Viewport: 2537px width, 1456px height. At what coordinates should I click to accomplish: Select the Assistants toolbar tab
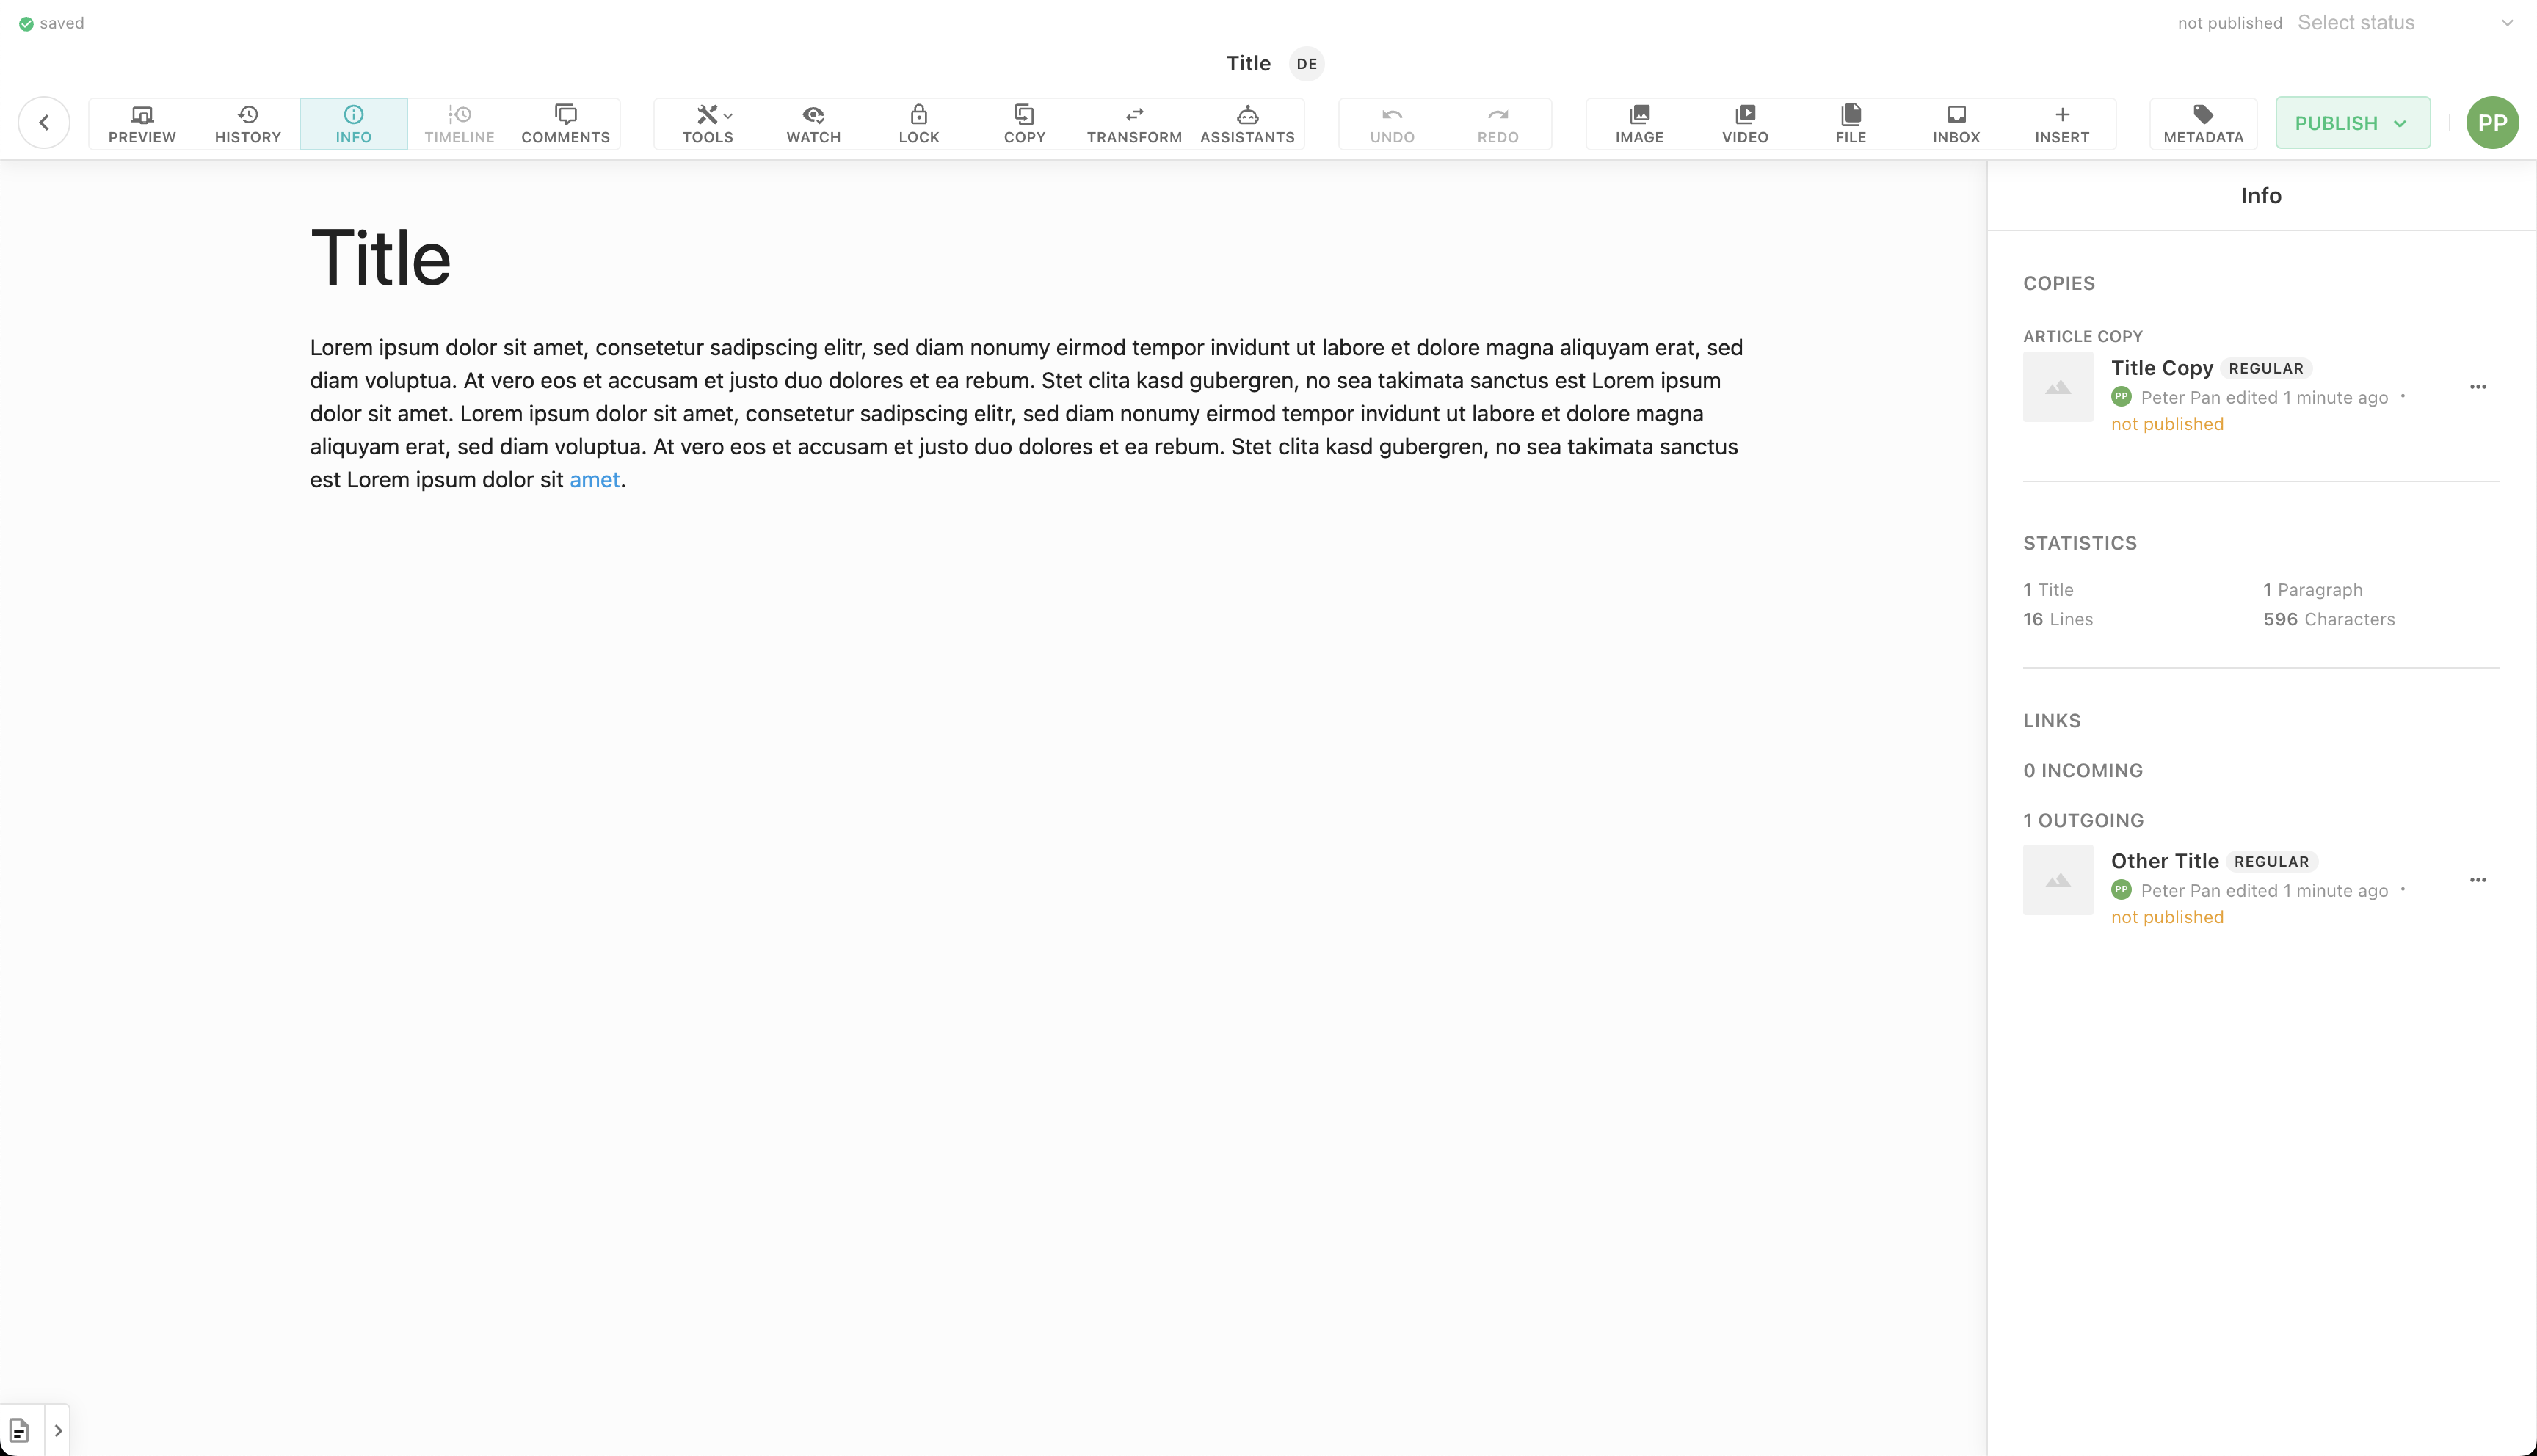[x=1248, y=122]
